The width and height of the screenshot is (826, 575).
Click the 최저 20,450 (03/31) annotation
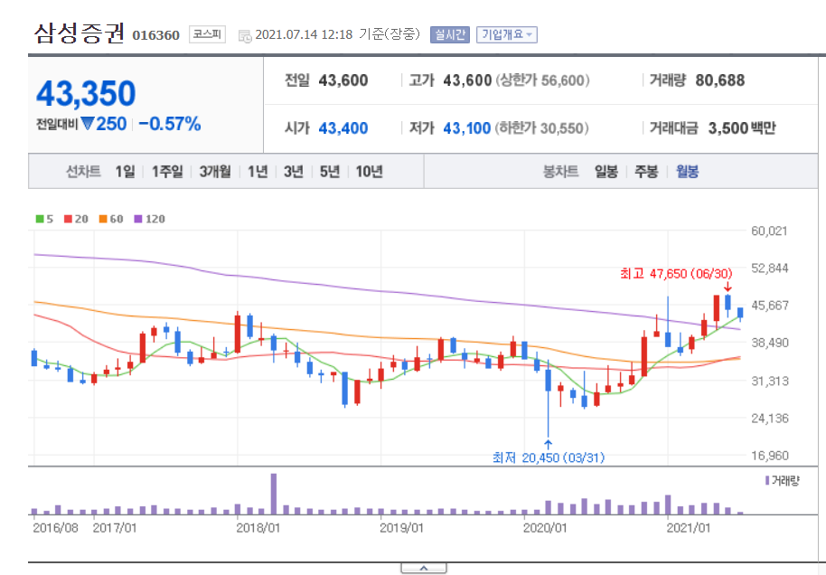coord(548,457)
